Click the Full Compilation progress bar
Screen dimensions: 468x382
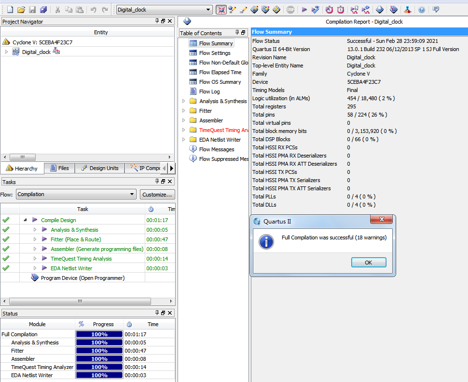(x=99, y=334)
